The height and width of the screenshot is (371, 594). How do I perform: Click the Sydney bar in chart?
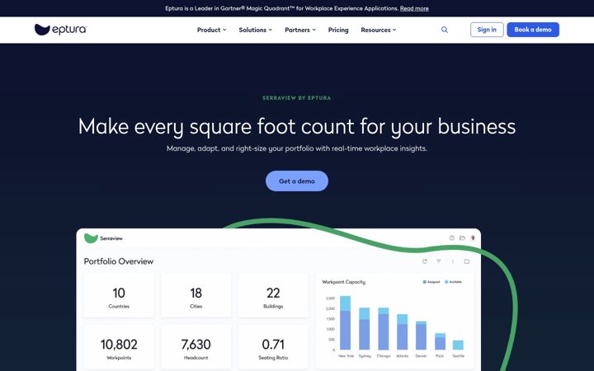coord(364,329)
